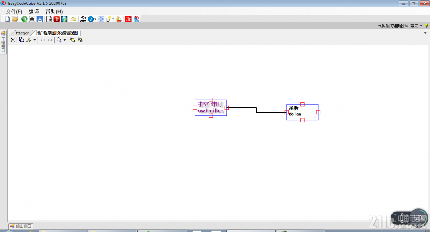
Task: Click the yellow light bulb icon
Action: point(426,26)
